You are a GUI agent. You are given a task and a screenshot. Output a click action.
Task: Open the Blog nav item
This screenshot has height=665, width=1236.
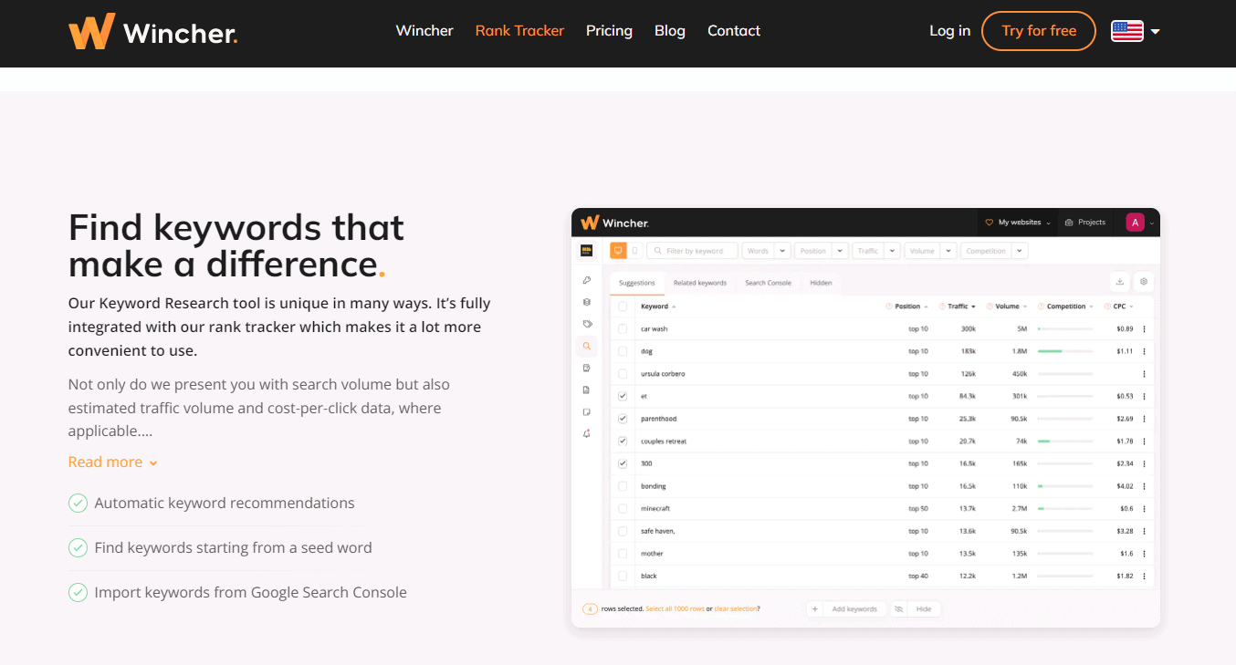pyautogui.click(x=670, y=31)
